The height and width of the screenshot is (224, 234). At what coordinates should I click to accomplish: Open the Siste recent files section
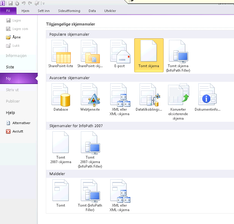point(10,67)
